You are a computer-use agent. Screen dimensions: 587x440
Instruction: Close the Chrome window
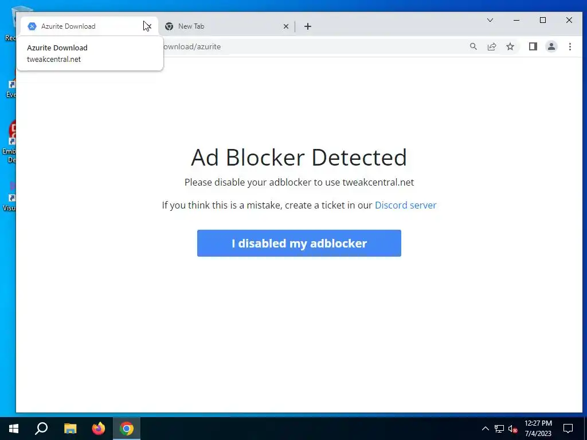569,20
